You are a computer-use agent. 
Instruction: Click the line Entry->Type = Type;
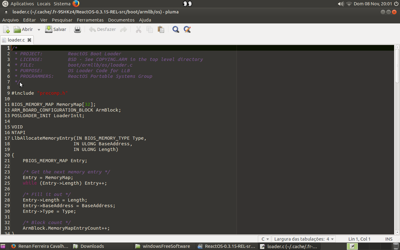49,211
